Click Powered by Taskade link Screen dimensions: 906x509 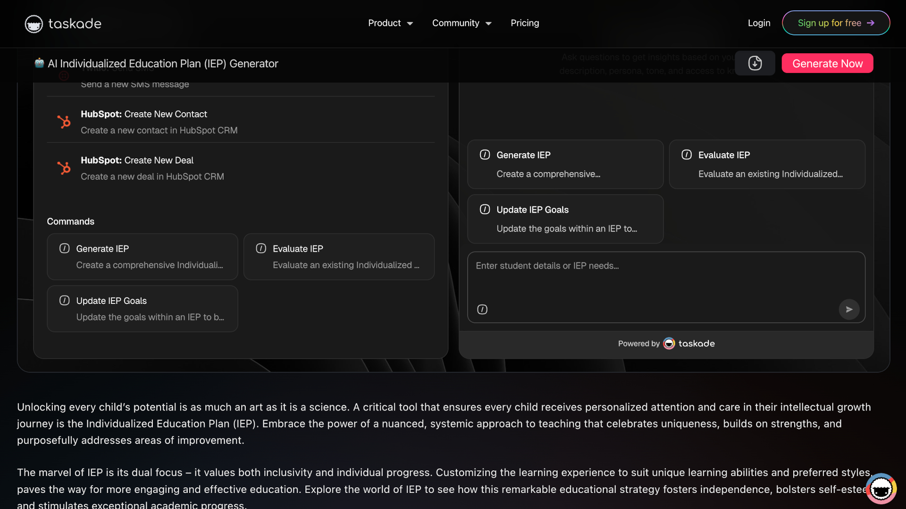(x=666, y=344)
